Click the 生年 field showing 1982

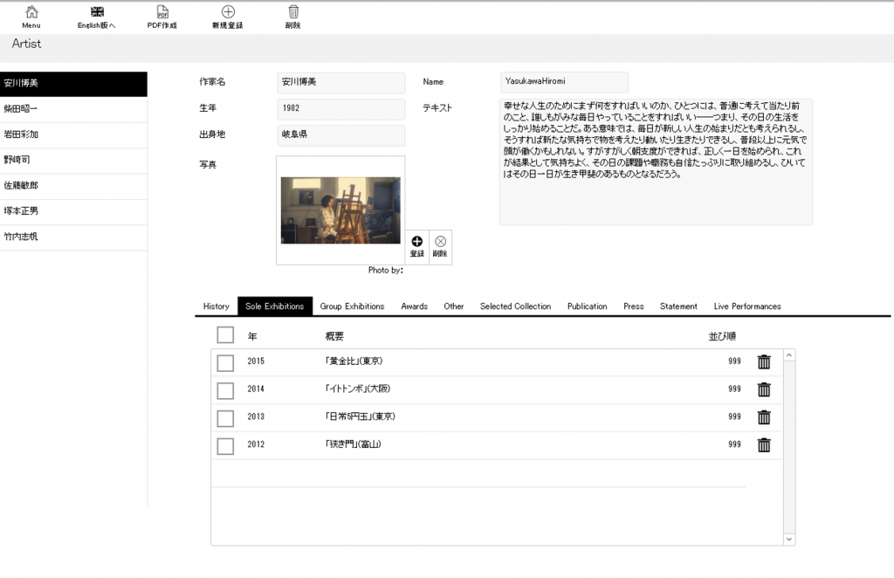tap(340, 109)
